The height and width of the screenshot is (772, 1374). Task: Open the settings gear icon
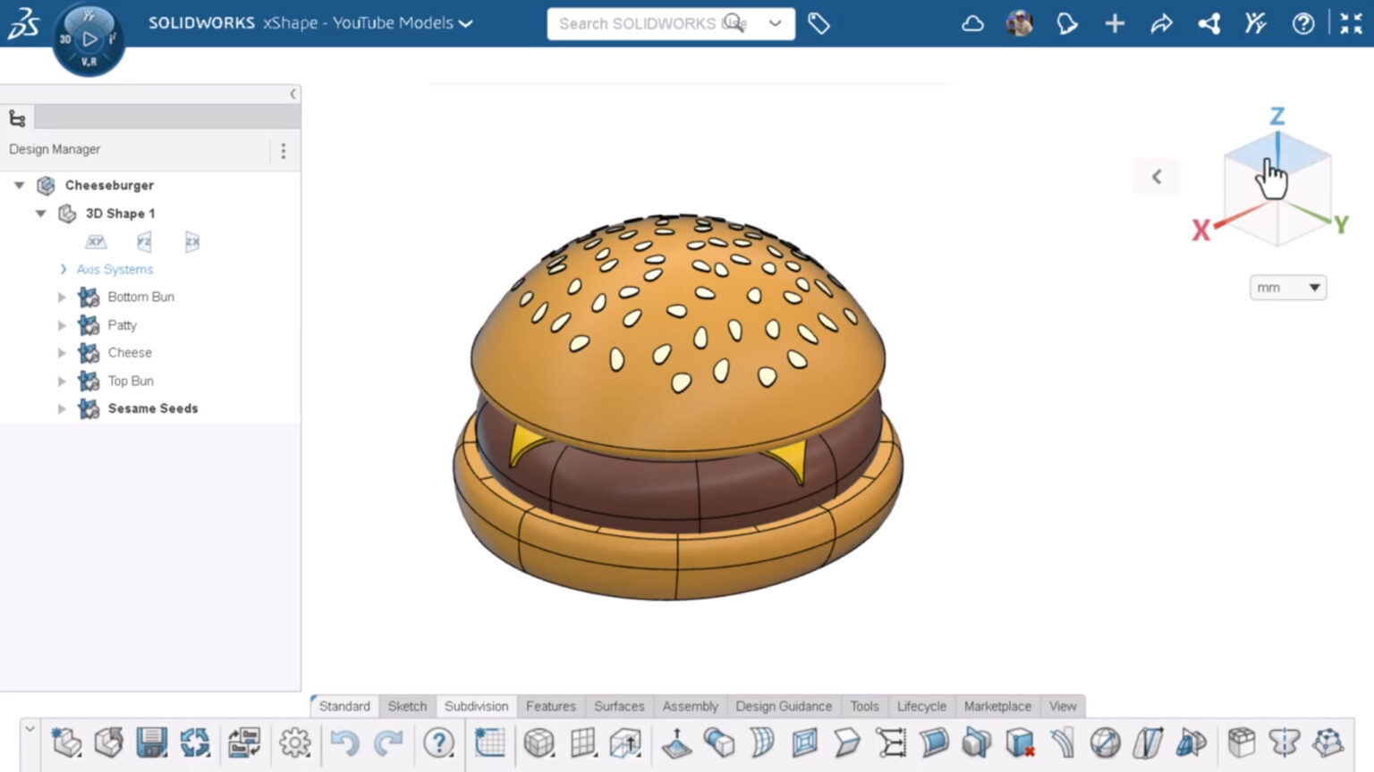tap(294, 743)
